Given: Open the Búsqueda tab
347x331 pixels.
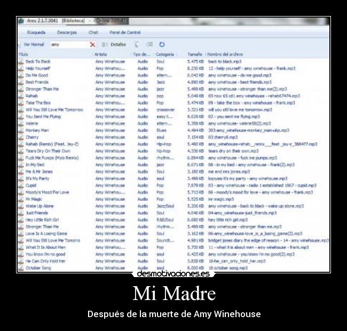Looking at the screenshot, I should 36,33.
